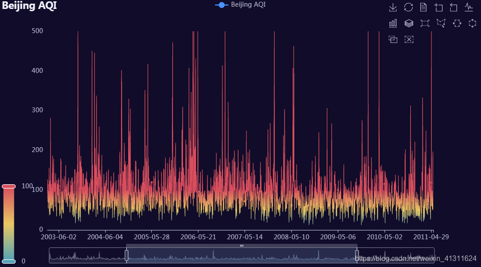
Task: Save the chart as an image
Action: (393, 7)
